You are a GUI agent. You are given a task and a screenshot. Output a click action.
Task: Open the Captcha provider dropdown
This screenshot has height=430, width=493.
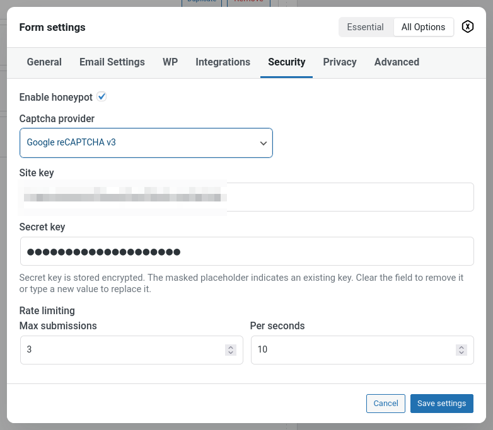point(146,143)
